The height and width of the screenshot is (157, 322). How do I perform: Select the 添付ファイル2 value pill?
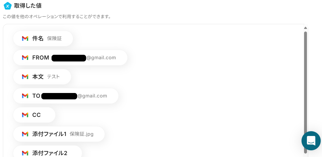point(47,152)
